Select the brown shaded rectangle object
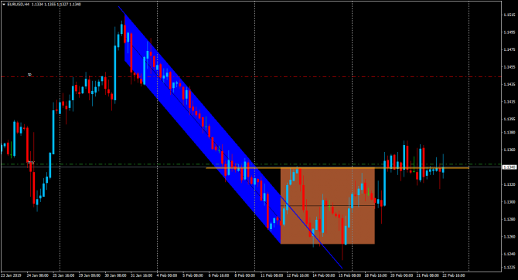Image resolution: width=518 pixels, height=280 pixels. click(x=327, y=206)
